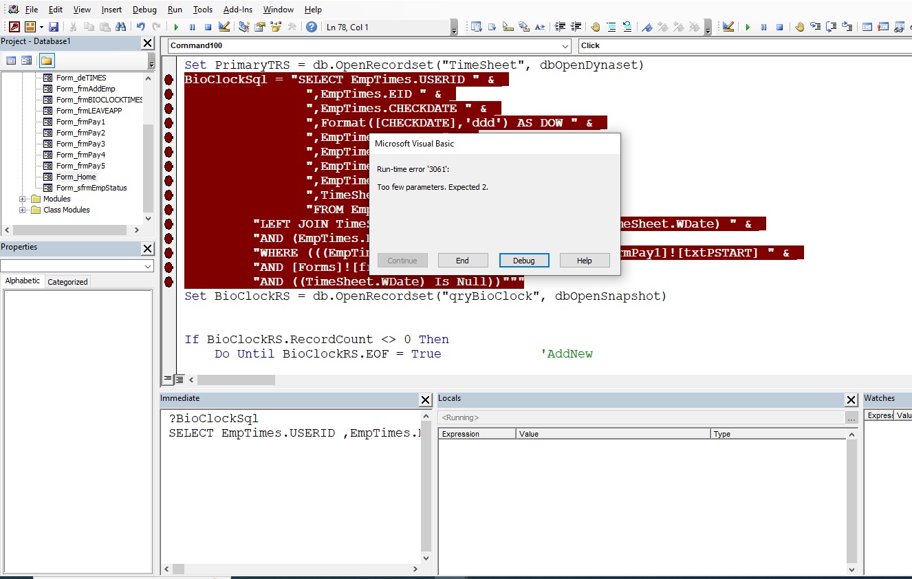The image size is (912, 579).
Task: Select Form_frmPay1 in the project tree
Action: pyautogui.click(x=80, y=122)
